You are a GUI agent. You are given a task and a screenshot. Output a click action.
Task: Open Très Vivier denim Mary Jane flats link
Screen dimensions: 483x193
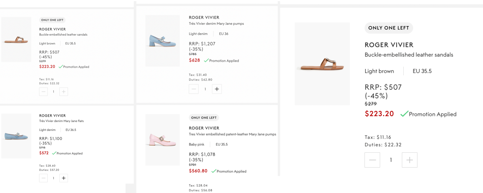pyautogui.click(x=61, y=121)
